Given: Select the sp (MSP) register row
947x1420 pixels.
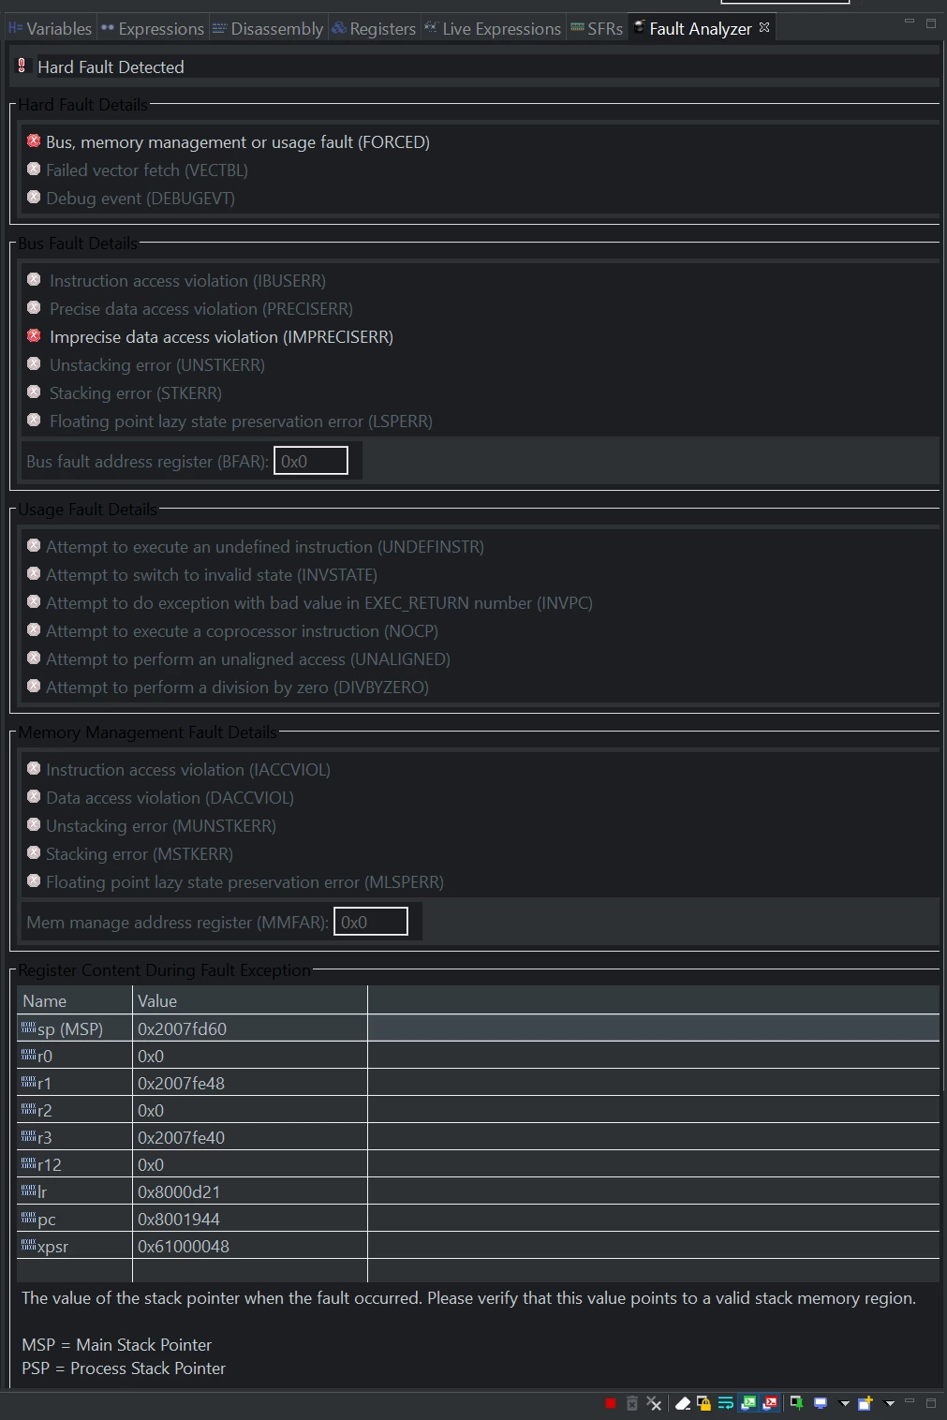Looking at the screenshot, I should 478,1028.
